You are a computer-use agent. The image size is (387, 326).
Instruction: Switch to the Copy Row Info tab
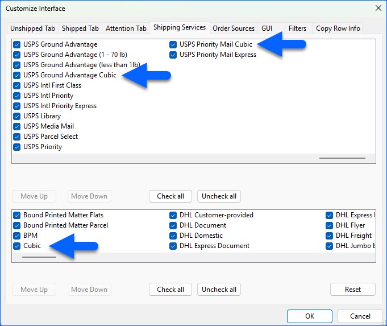coord(338,28)
